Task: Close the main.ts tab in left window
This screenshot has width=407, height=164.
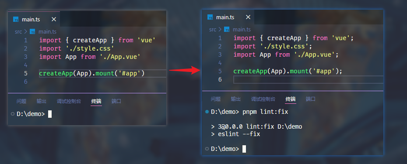Action: pyautogui.click(x=54, y=19)
